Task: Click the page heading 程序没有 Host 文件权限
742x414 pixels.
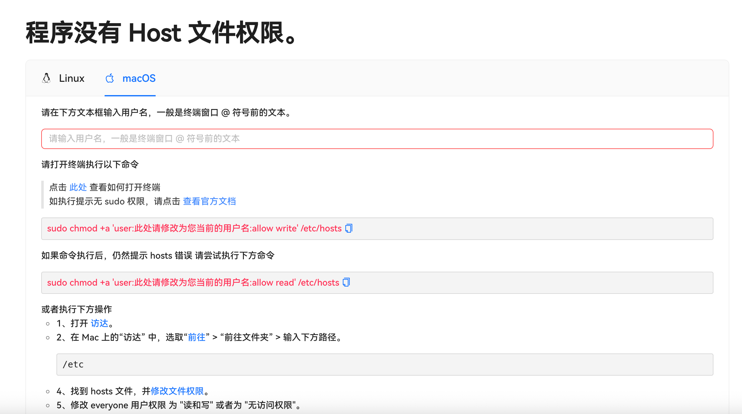Action: [x=162, y=33]
